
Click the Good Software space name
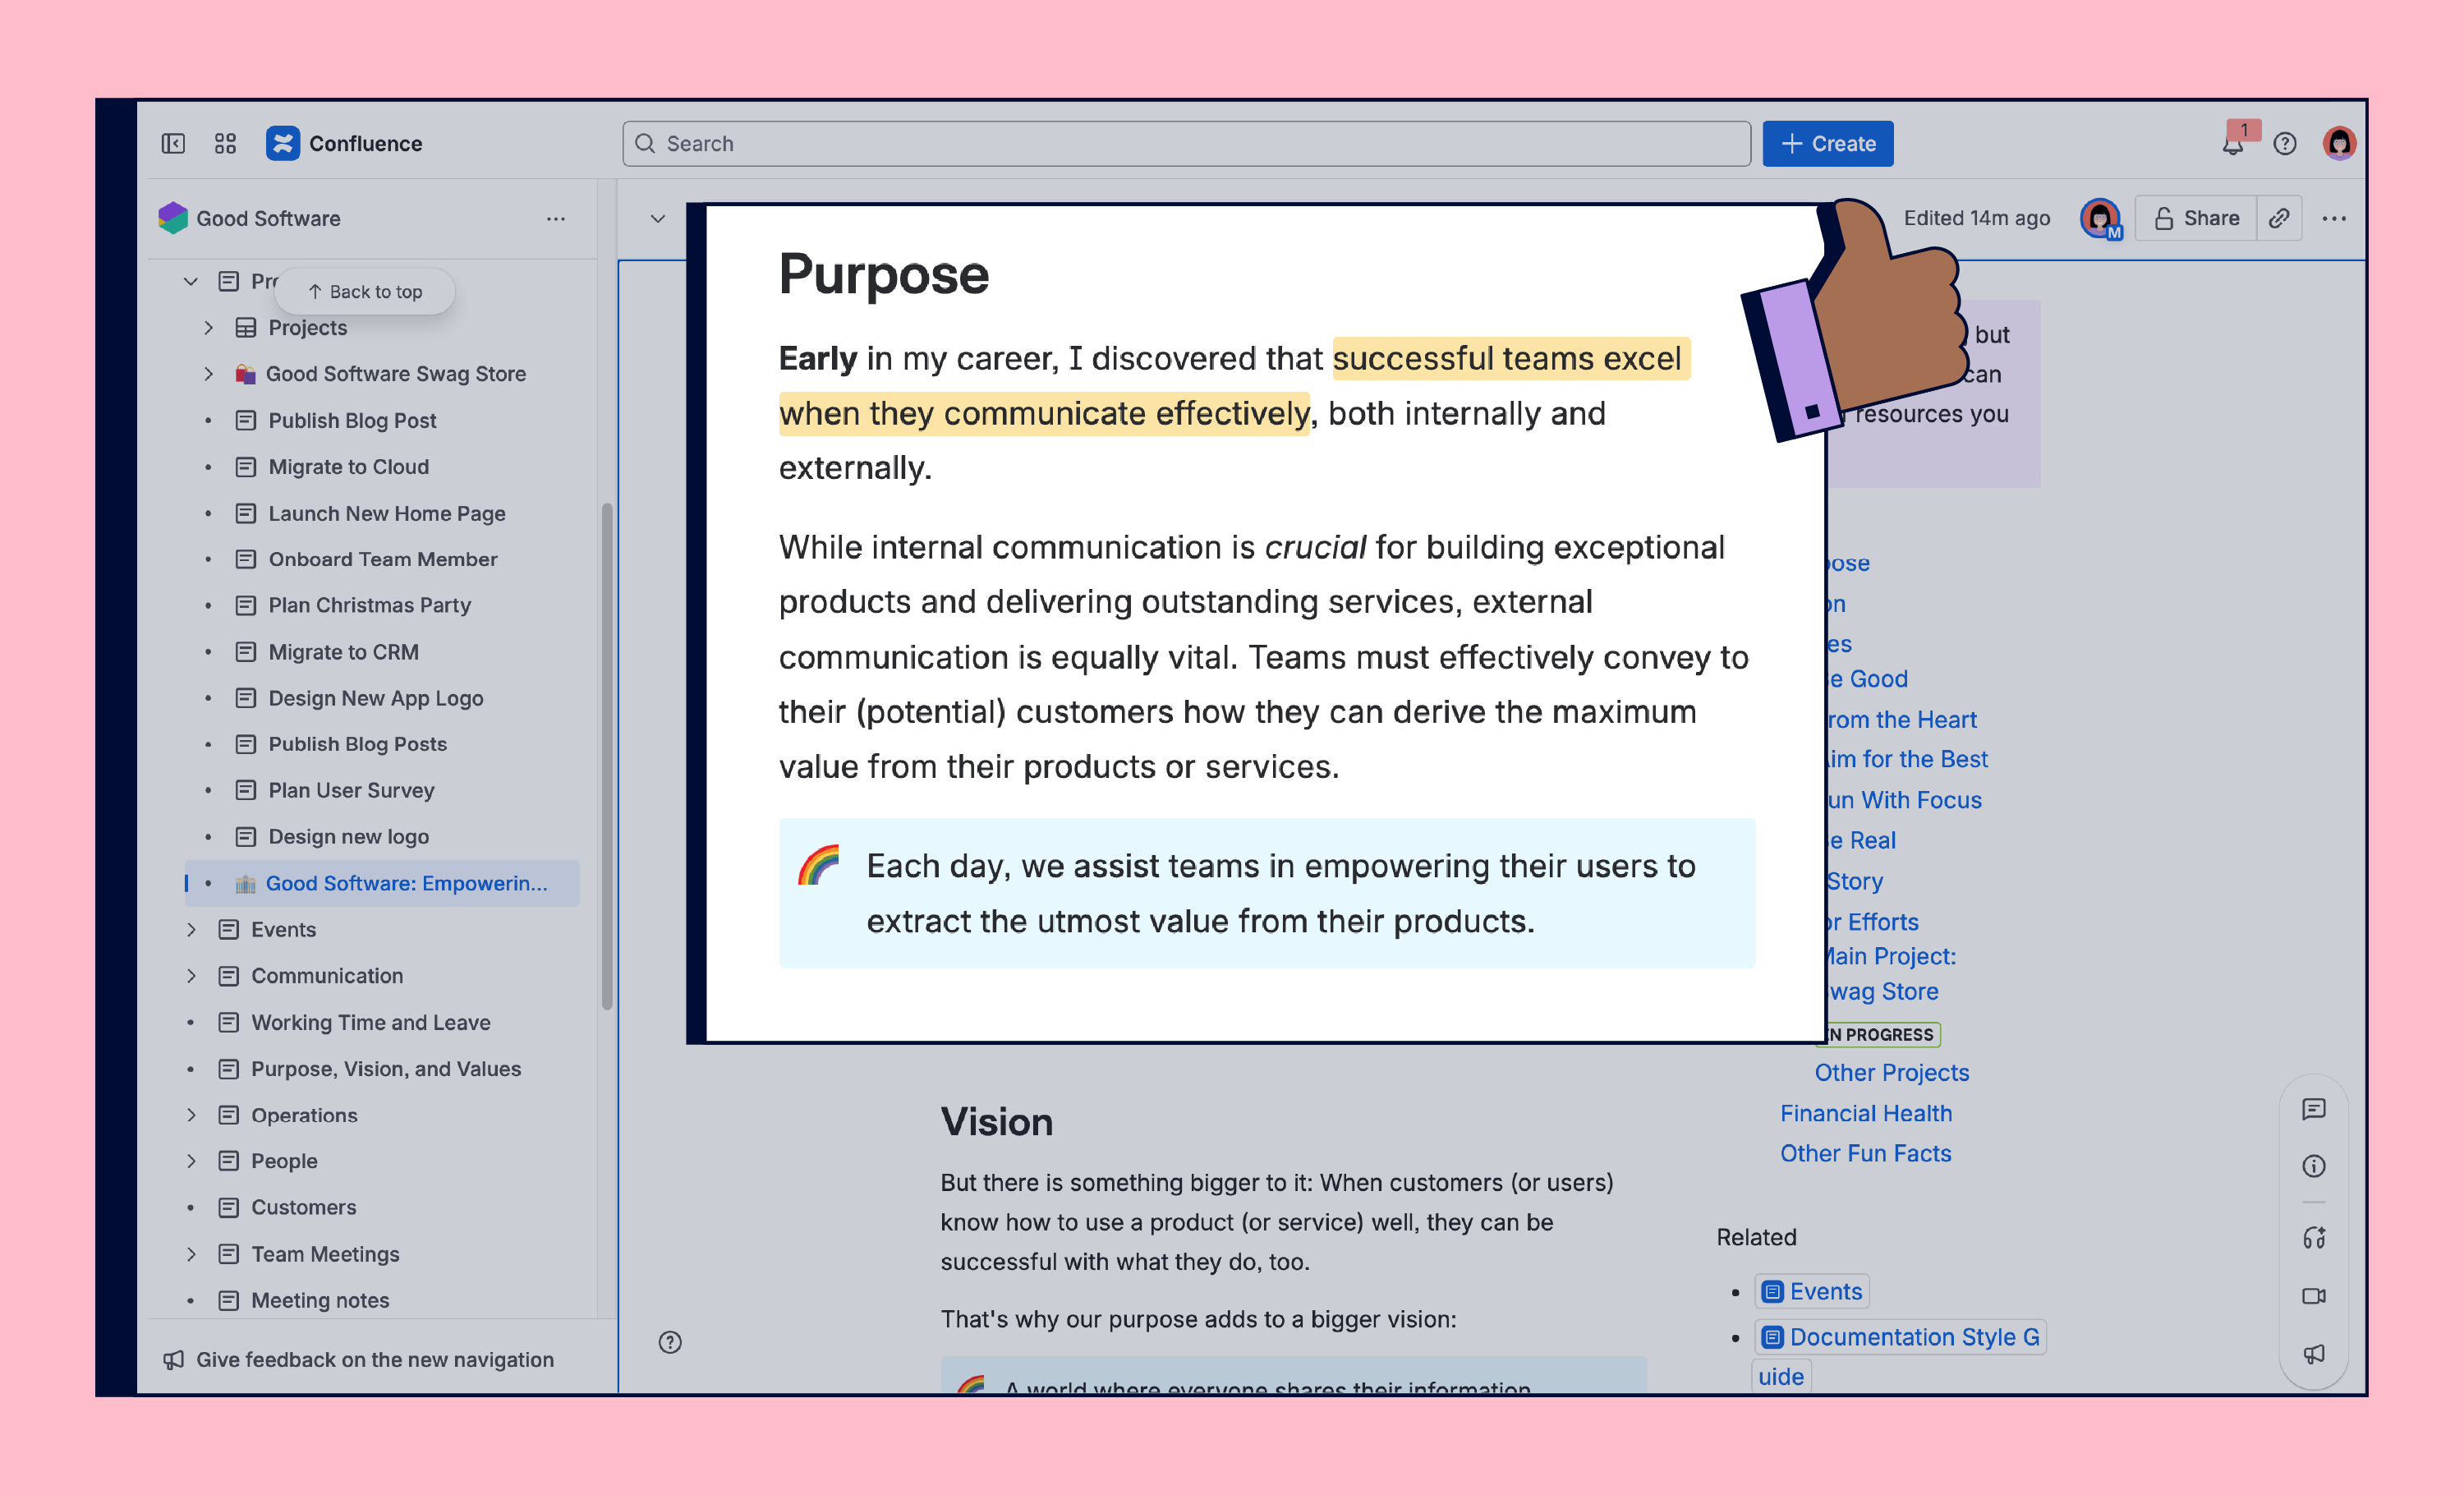(268, 219)
